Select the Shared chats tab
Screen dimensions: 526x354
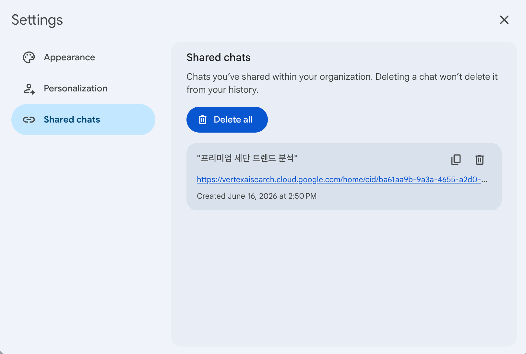point(83,120)
